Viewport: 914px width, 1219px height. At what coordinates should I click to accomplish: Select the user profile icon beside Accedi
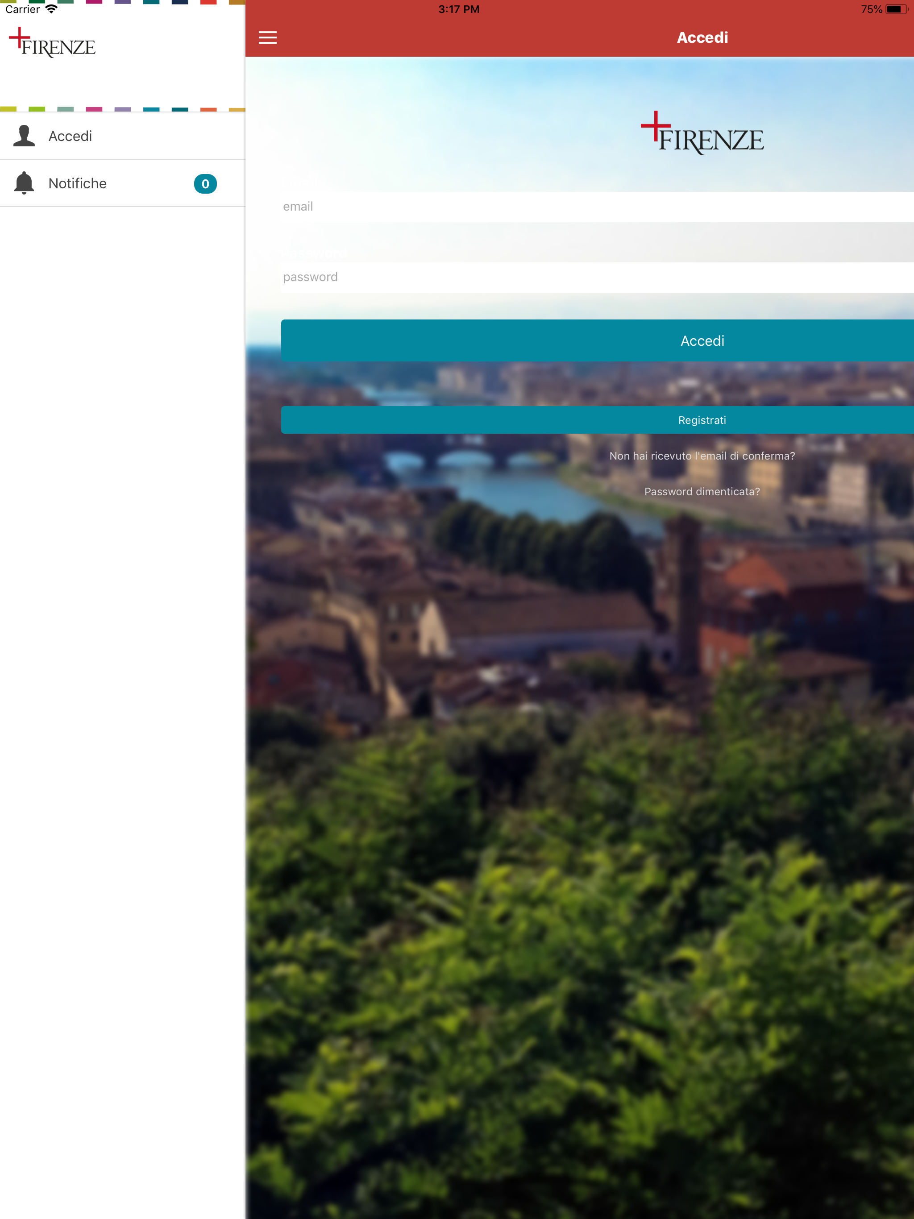[24, 136]
